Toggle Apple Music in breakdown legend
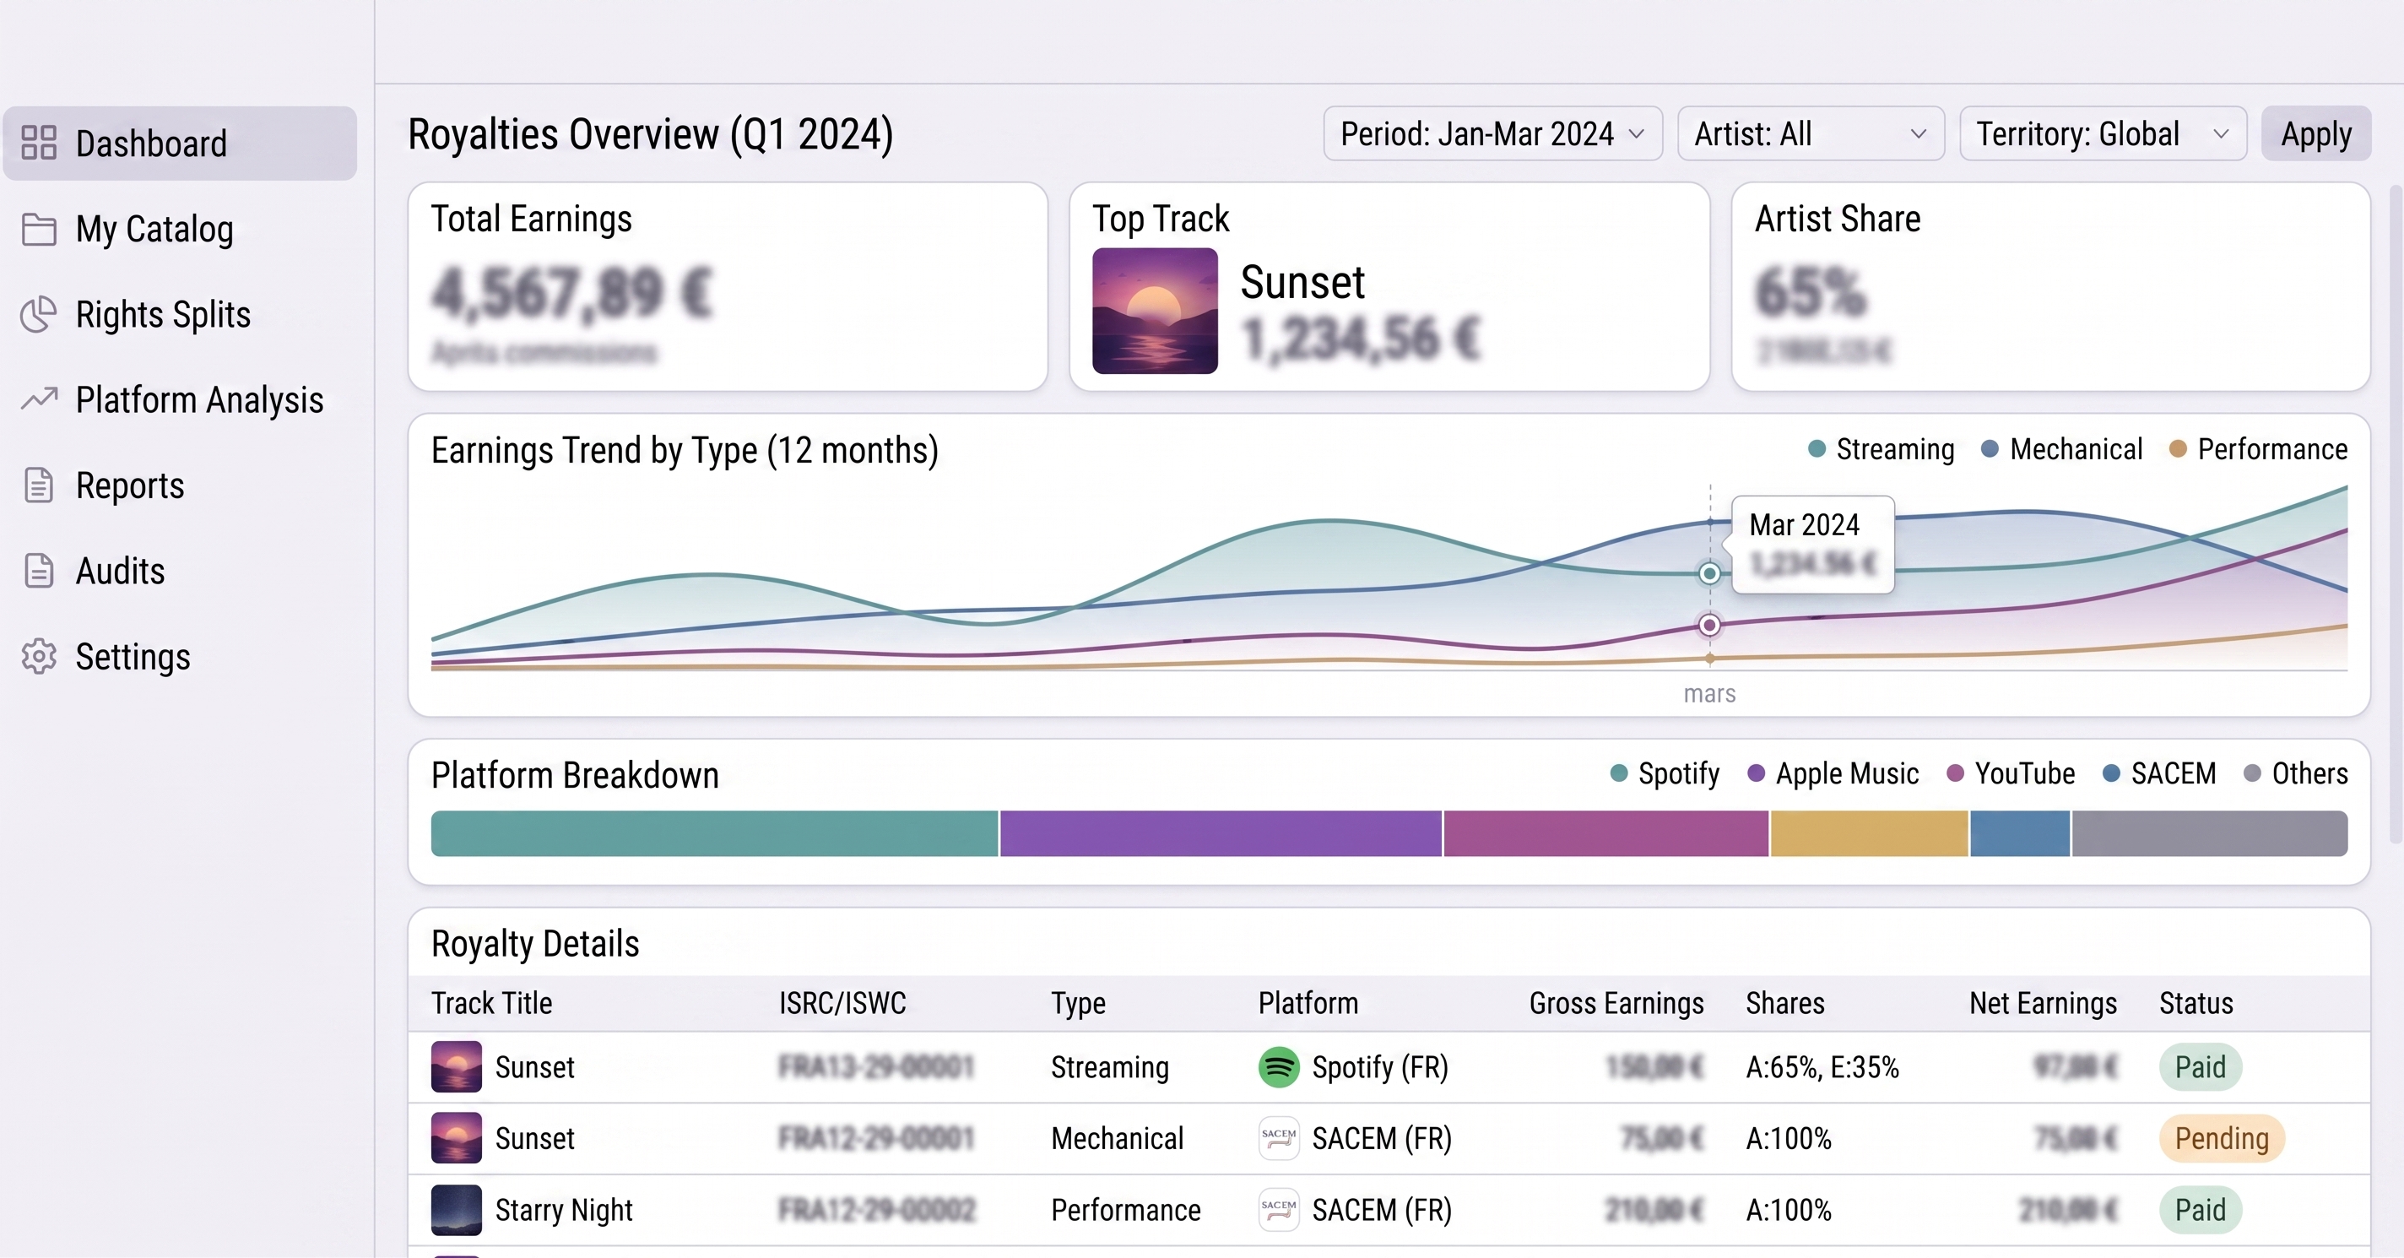The width and height of the screenshot is (2404, 1258). tap(1832, 773)
